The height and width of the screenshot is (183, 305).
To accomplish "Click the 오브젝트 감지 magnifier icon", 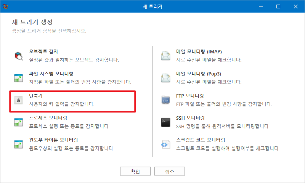I will pyautogui.click(x=19, y=56).
